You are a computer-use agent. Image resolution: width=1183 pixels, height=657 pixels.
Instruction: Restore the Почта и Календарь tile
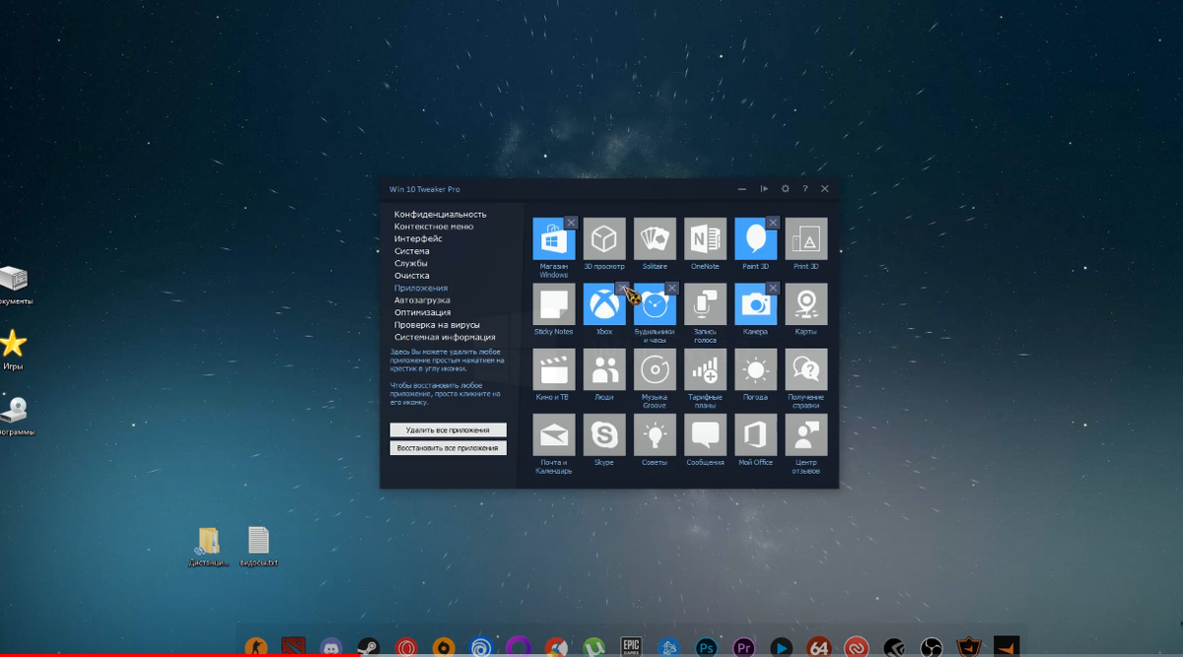(x=553, y=434)
